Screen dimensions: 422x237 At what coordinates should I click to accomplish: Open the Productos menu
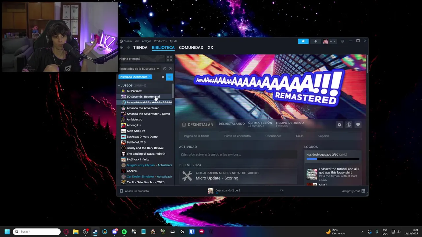(160, 41)
